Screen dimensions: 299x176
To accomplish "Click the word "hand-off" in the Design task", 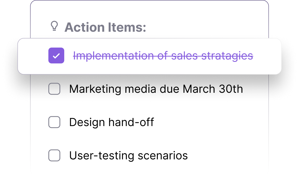I will coord(131,122).
